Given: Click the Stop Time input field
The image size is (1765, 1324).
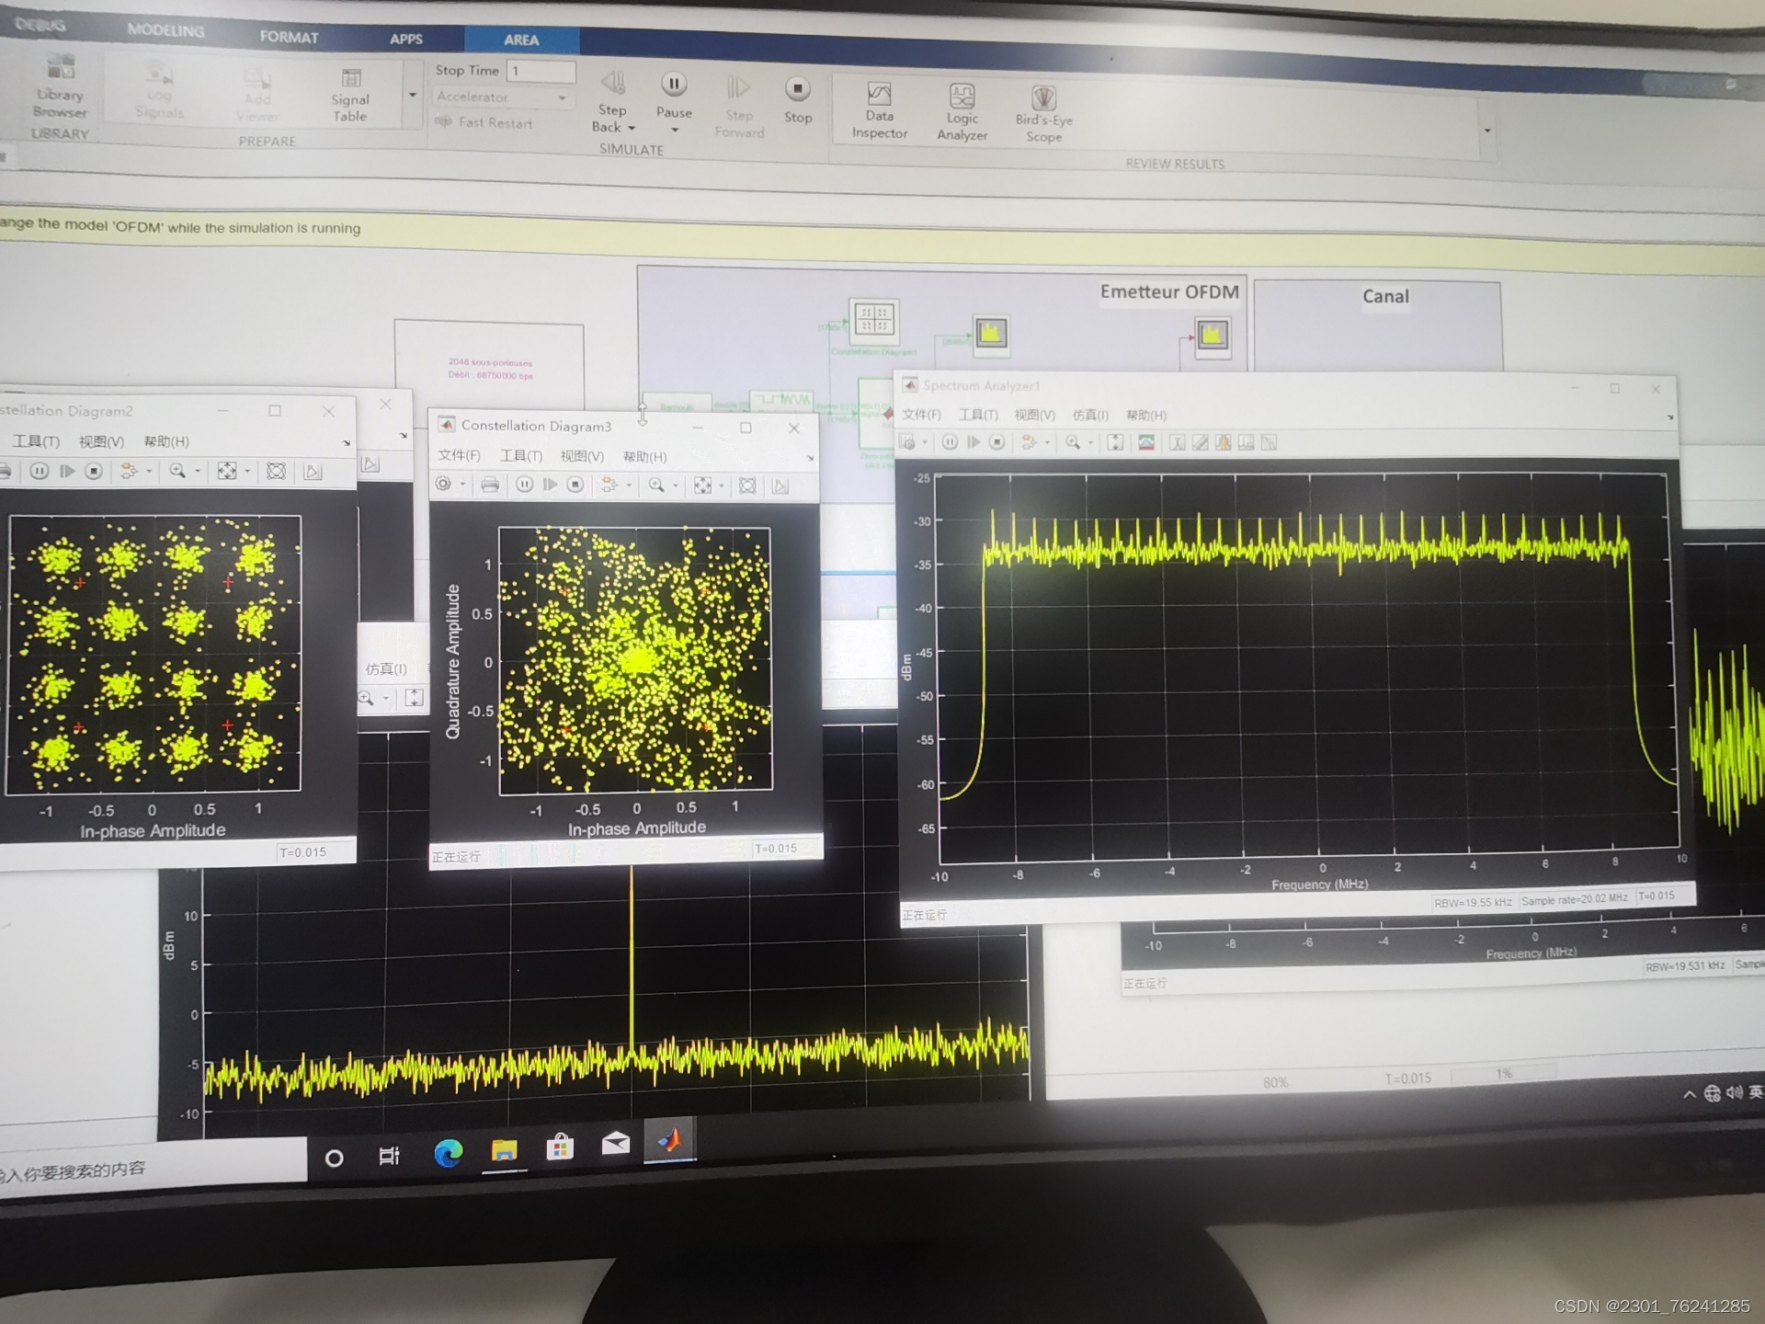Looking at the screenshot, I should (541, 71).
